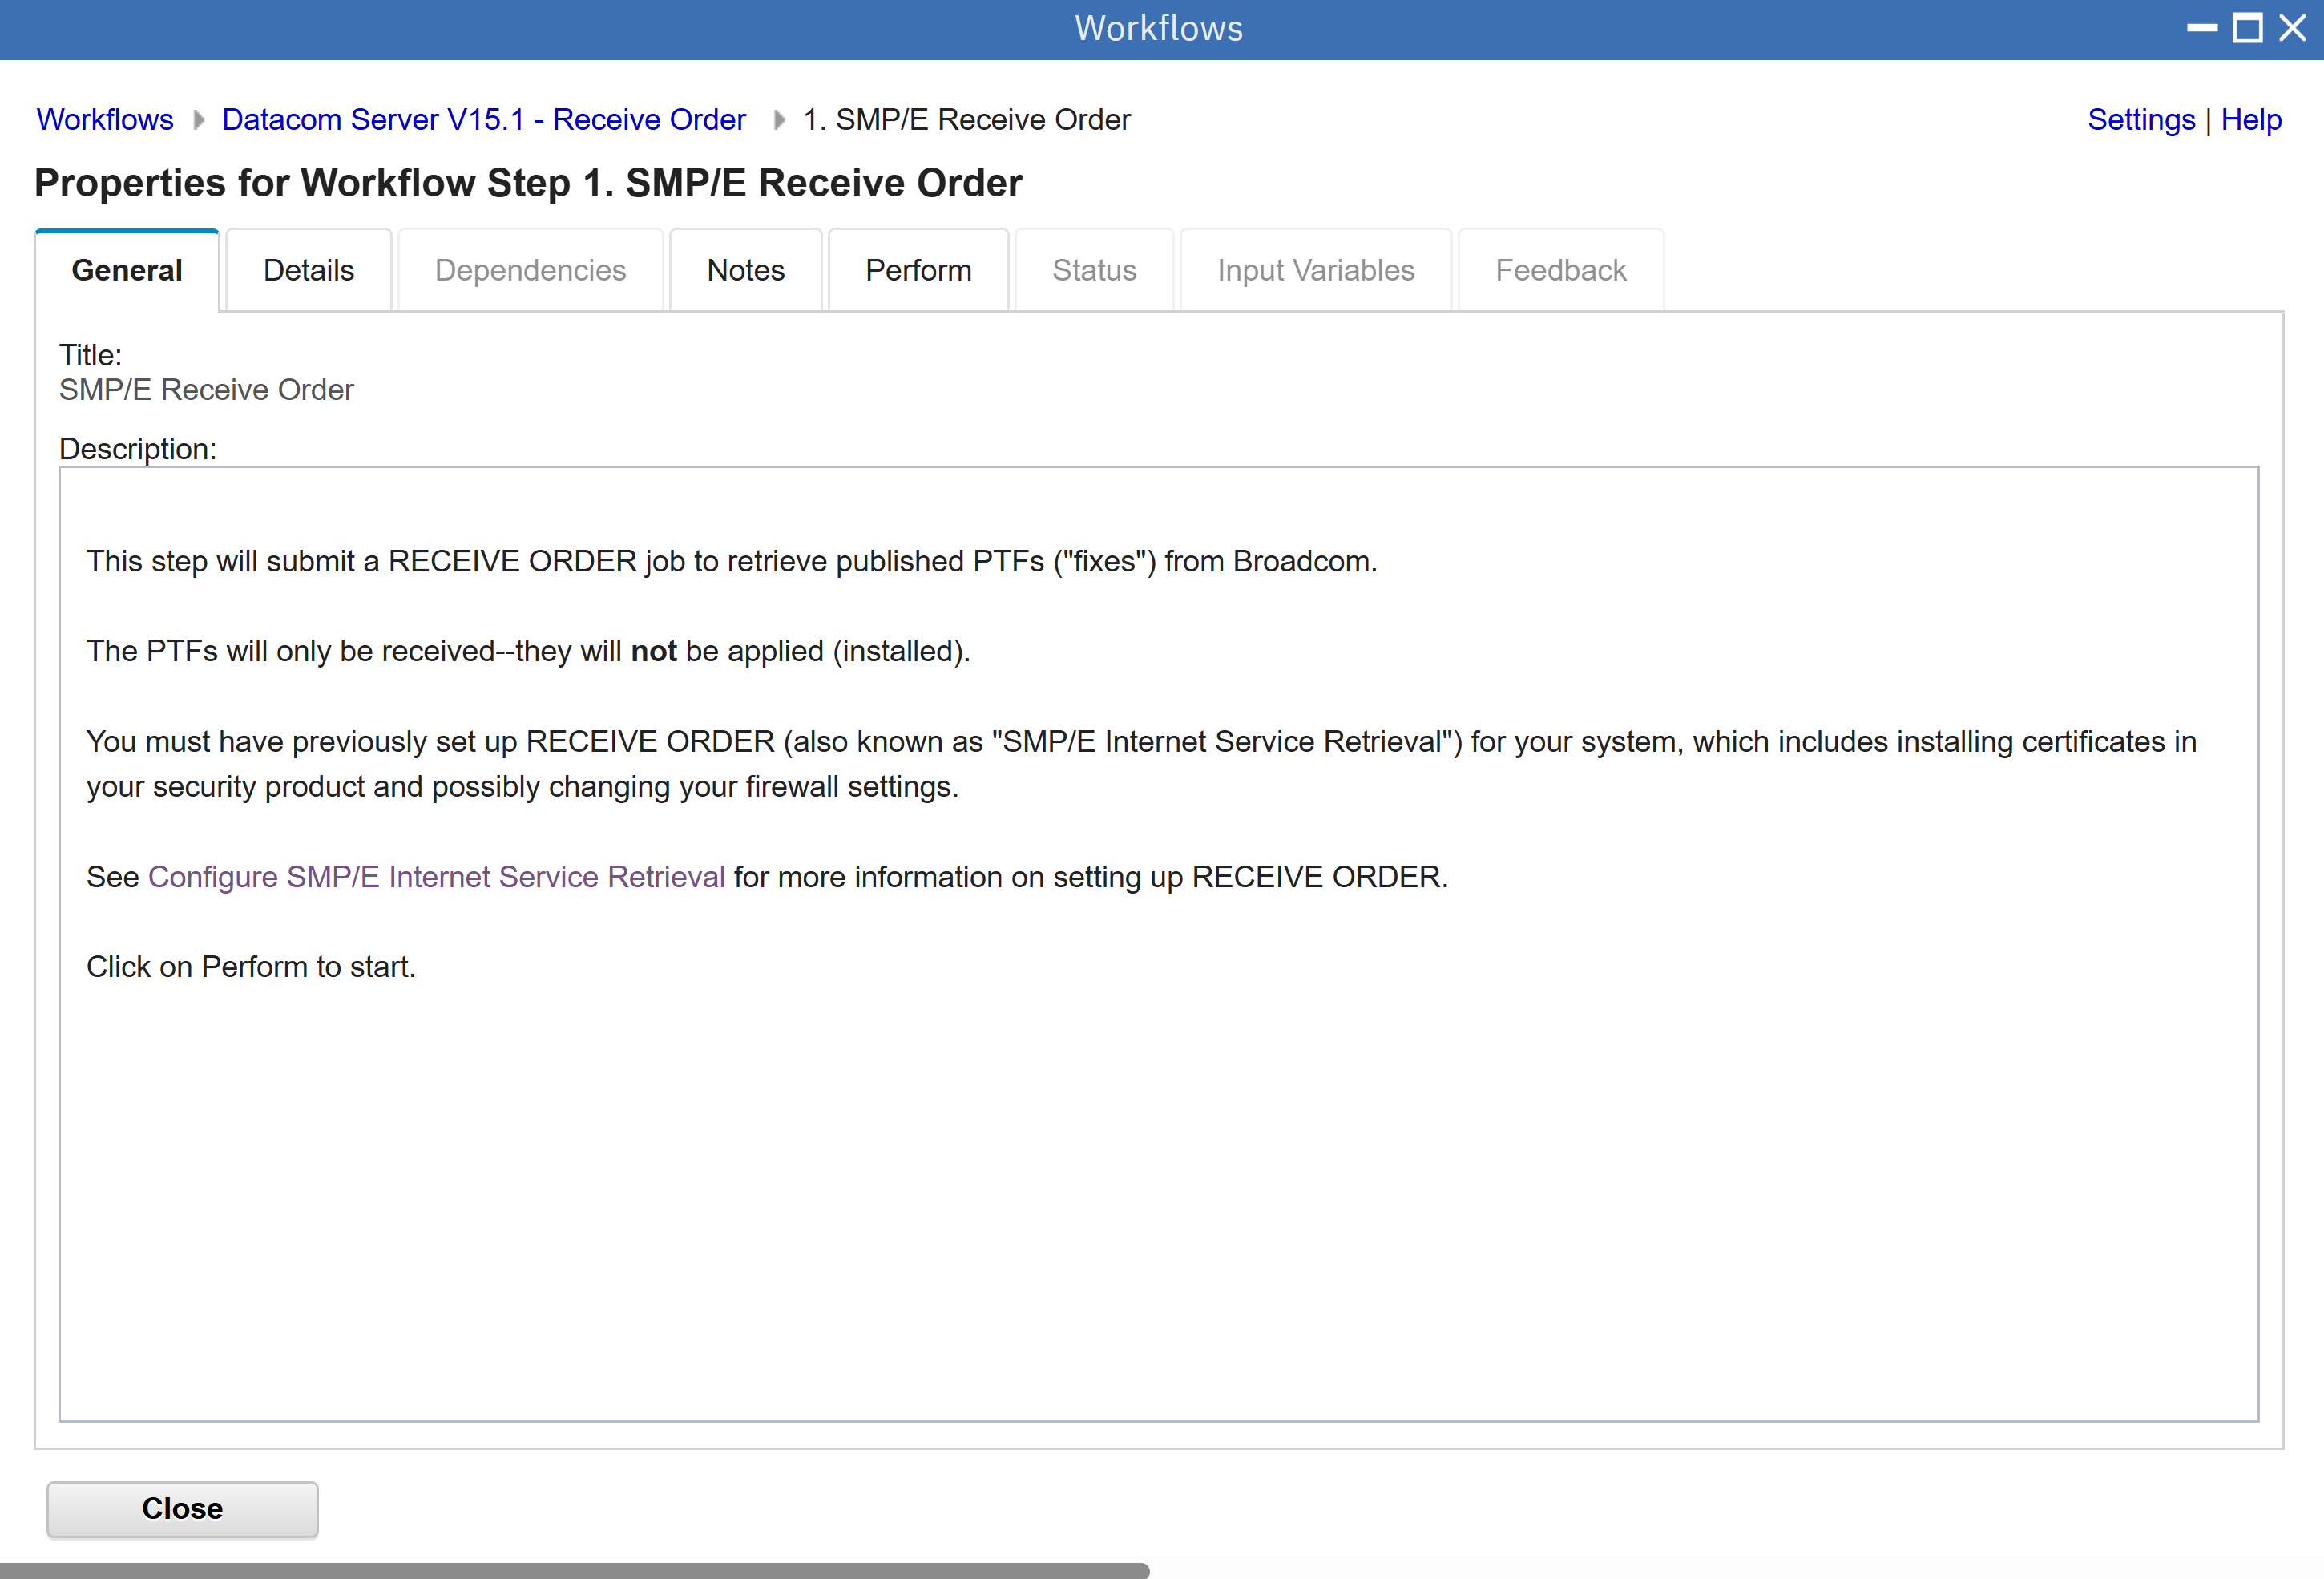The width and height of the screenshot is (2324, 1579).
Task: Switch to the Feedback tab
Action: pyautogui.click(x=1560, y=270)
